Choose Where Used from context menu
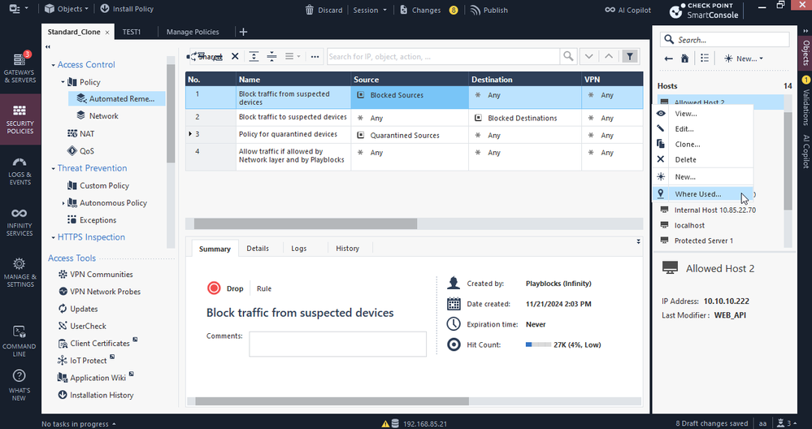The image size is (812, 429). [703, 194]
